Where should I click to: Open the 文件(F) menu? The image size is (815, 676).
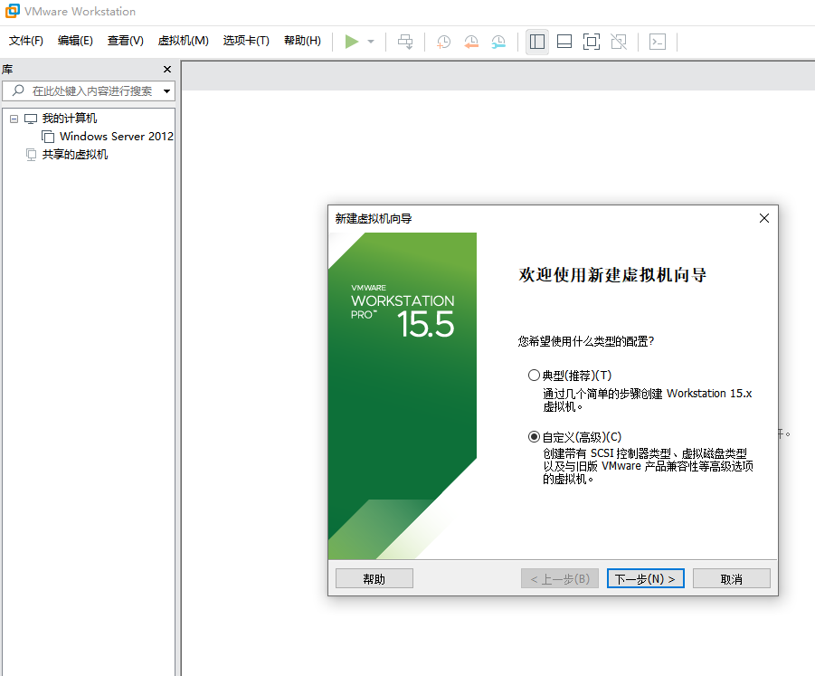pyautogui.click(x=26, y=41)
